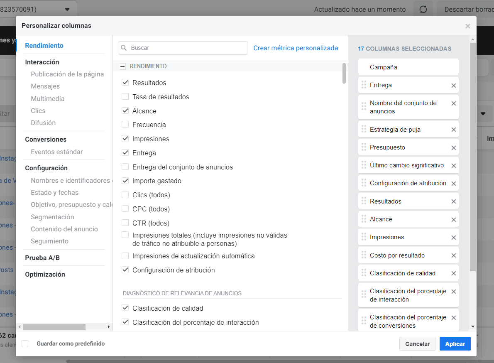
Task: Click drag handle icon of Alcance column
Action: (x=364, y=219)
